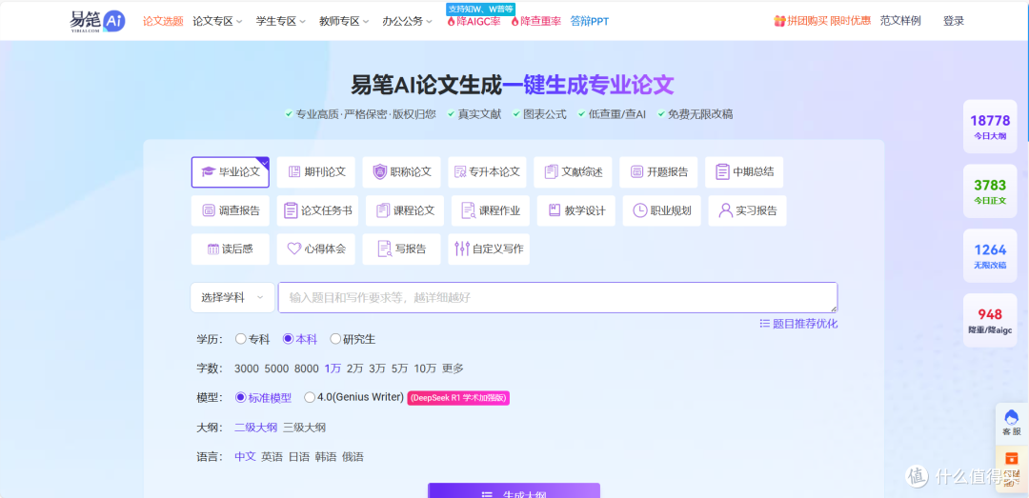
Task: Set word count to 10万
Action: click(x=425, y=369)
